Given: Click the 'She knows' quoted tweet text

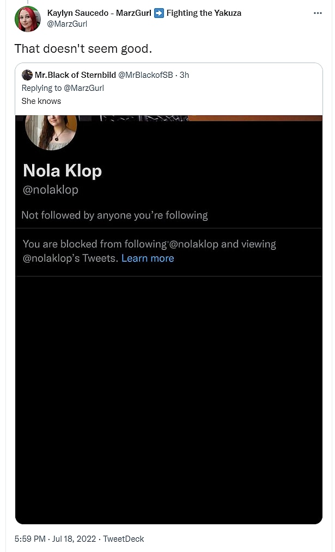Looking at the screenshot, I should (x=41, y=101).
